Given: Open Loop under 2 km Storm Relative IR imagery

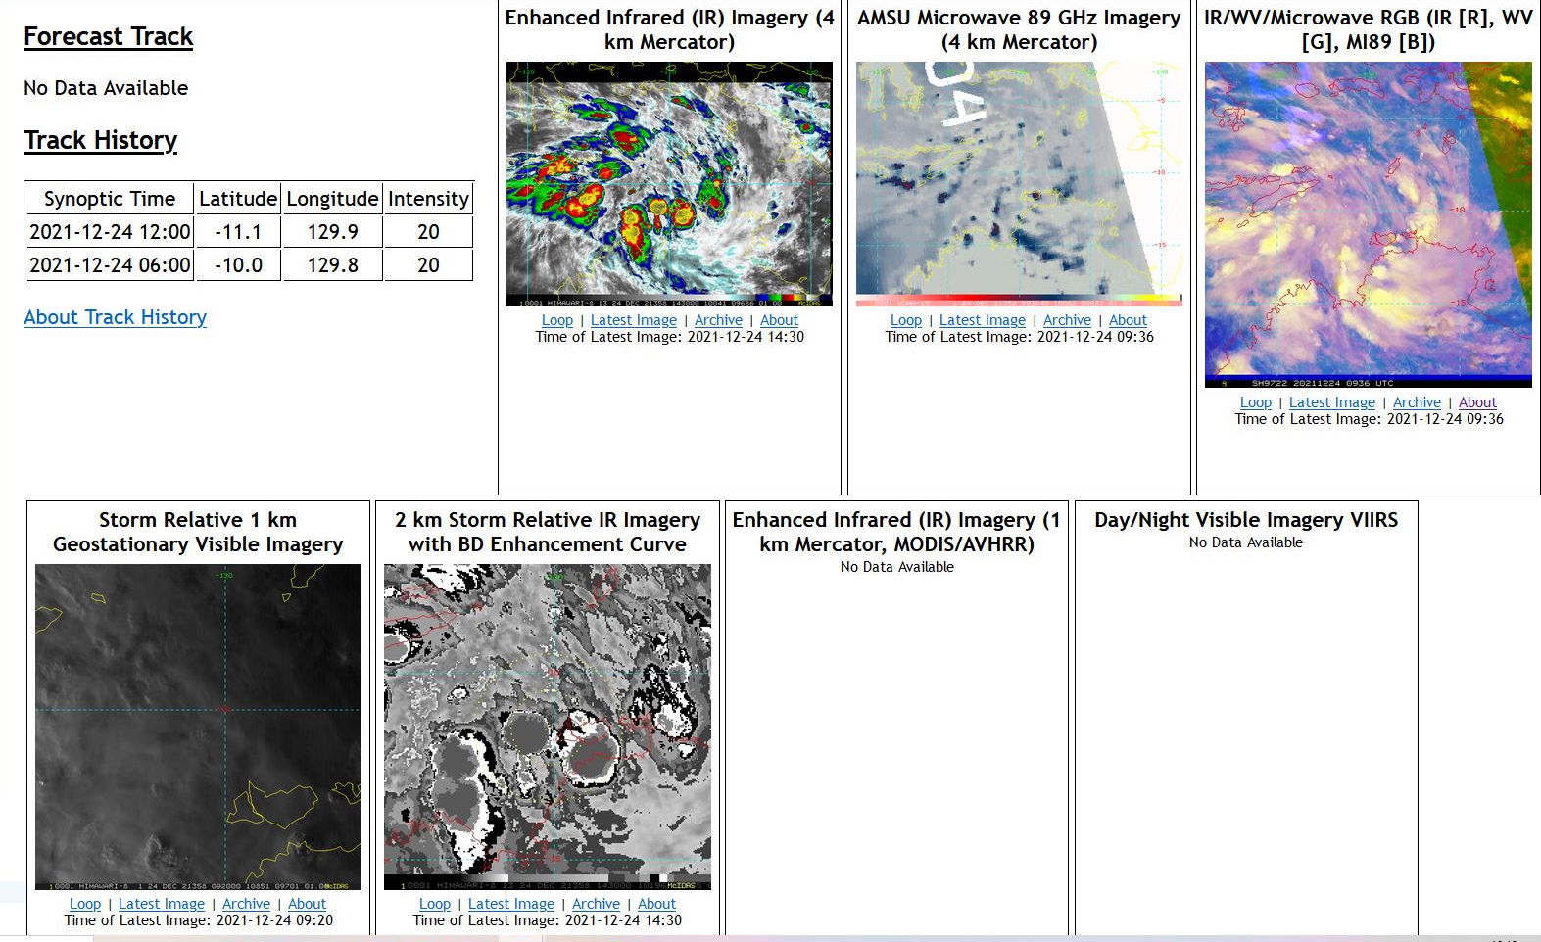Looking at the screenshot, I should coord(435,904).
